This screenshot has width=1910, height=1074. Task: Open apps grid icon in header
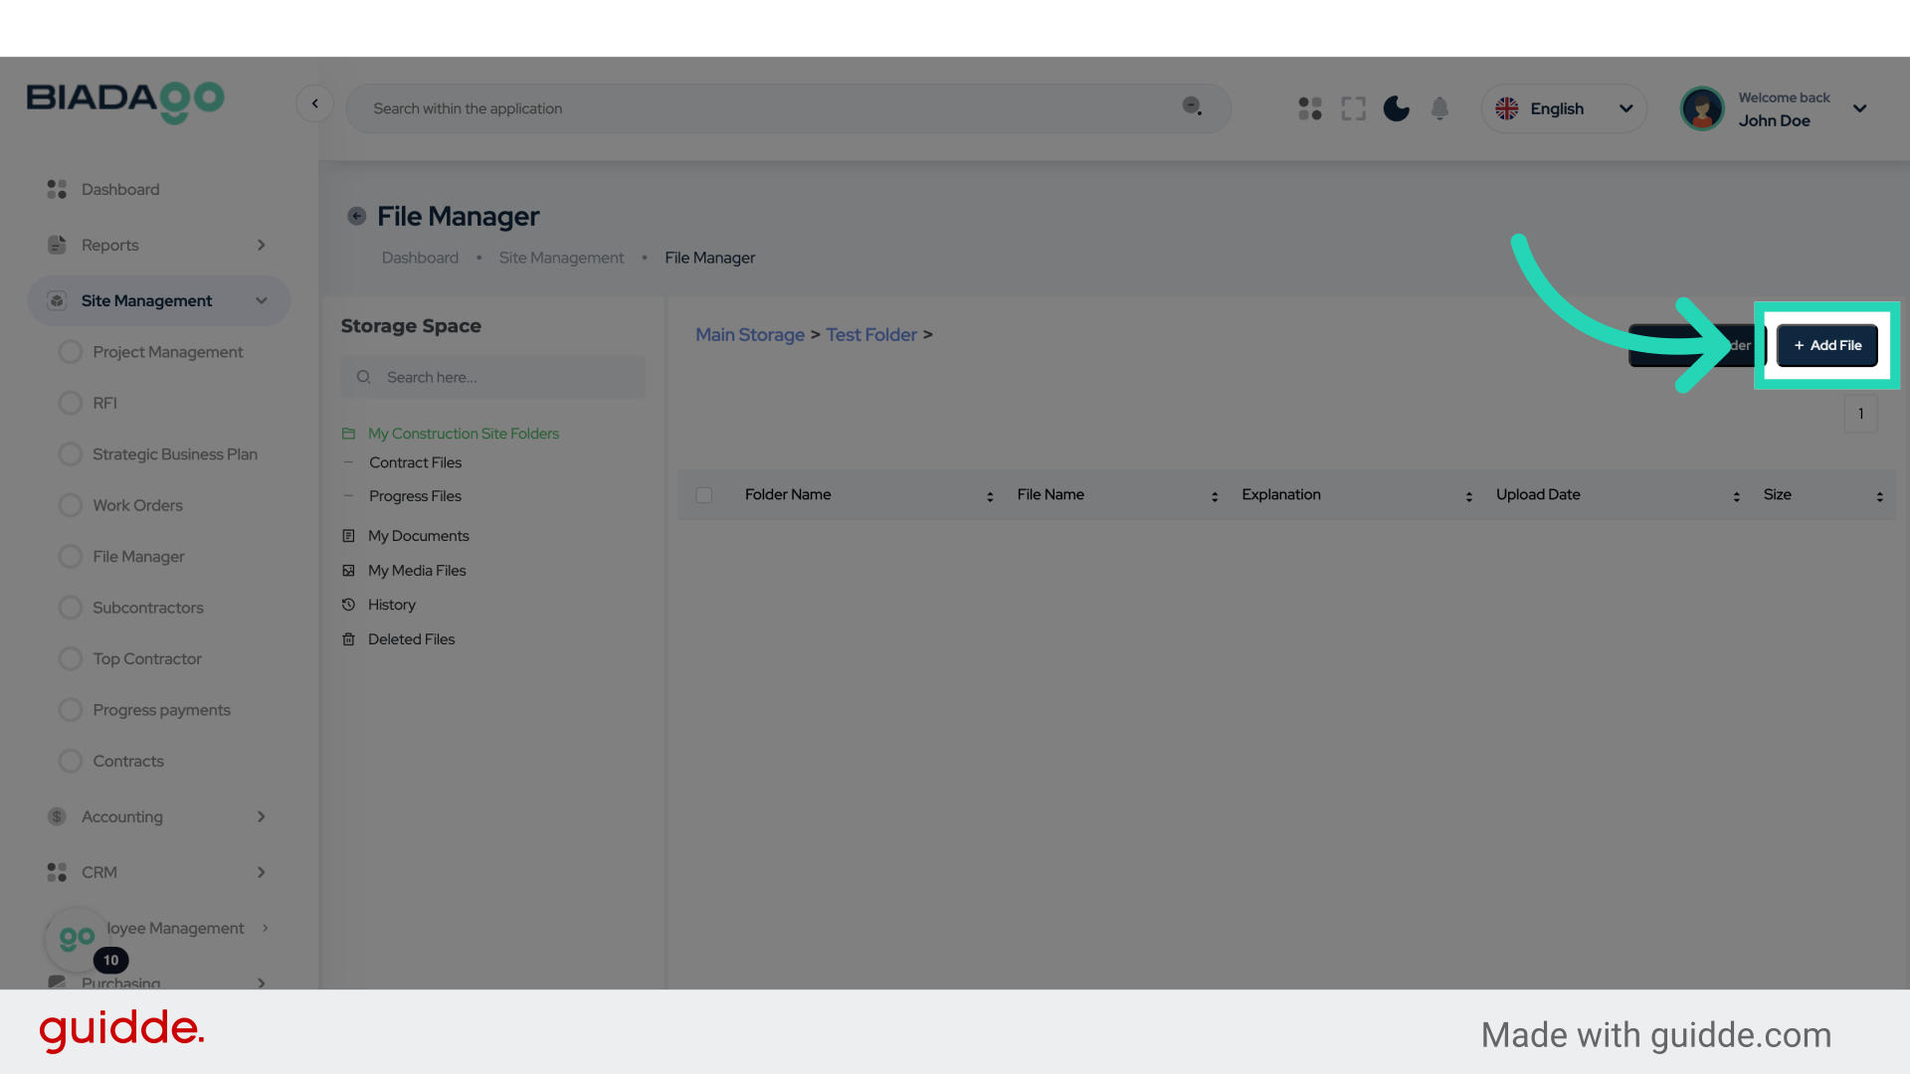point(1310,108)
